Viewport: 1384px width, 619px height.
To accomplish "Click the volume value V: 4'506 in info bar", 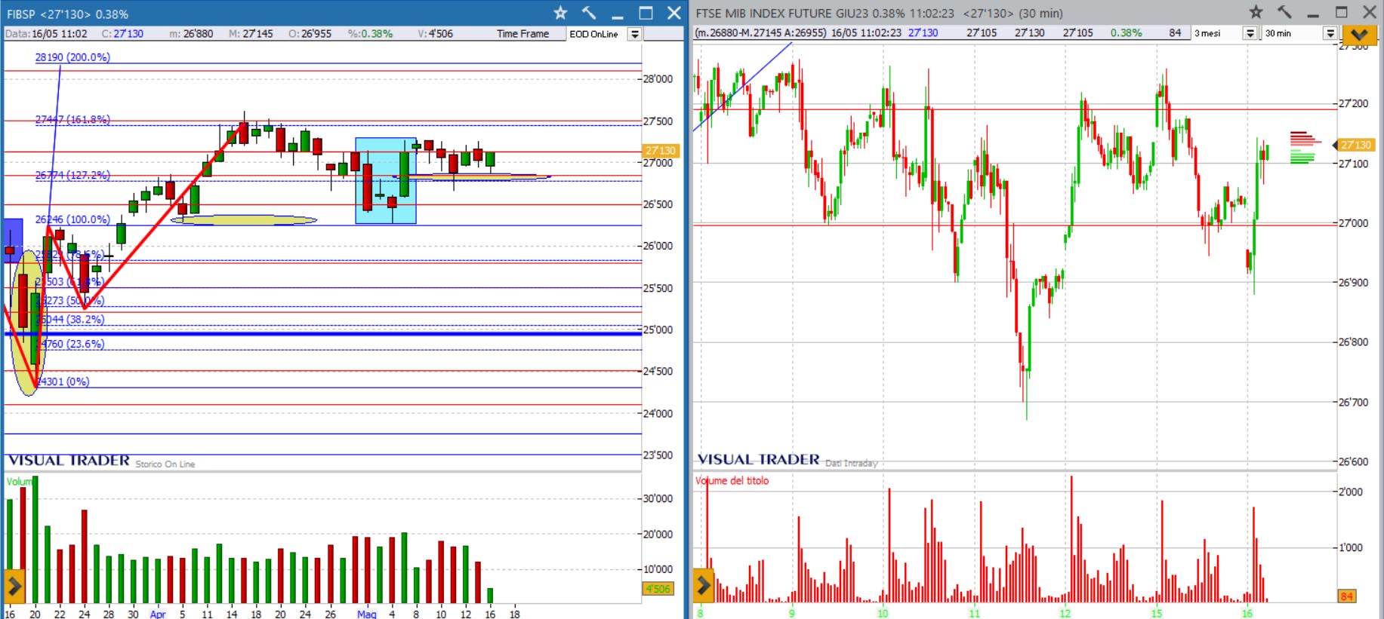I will 436,34.
